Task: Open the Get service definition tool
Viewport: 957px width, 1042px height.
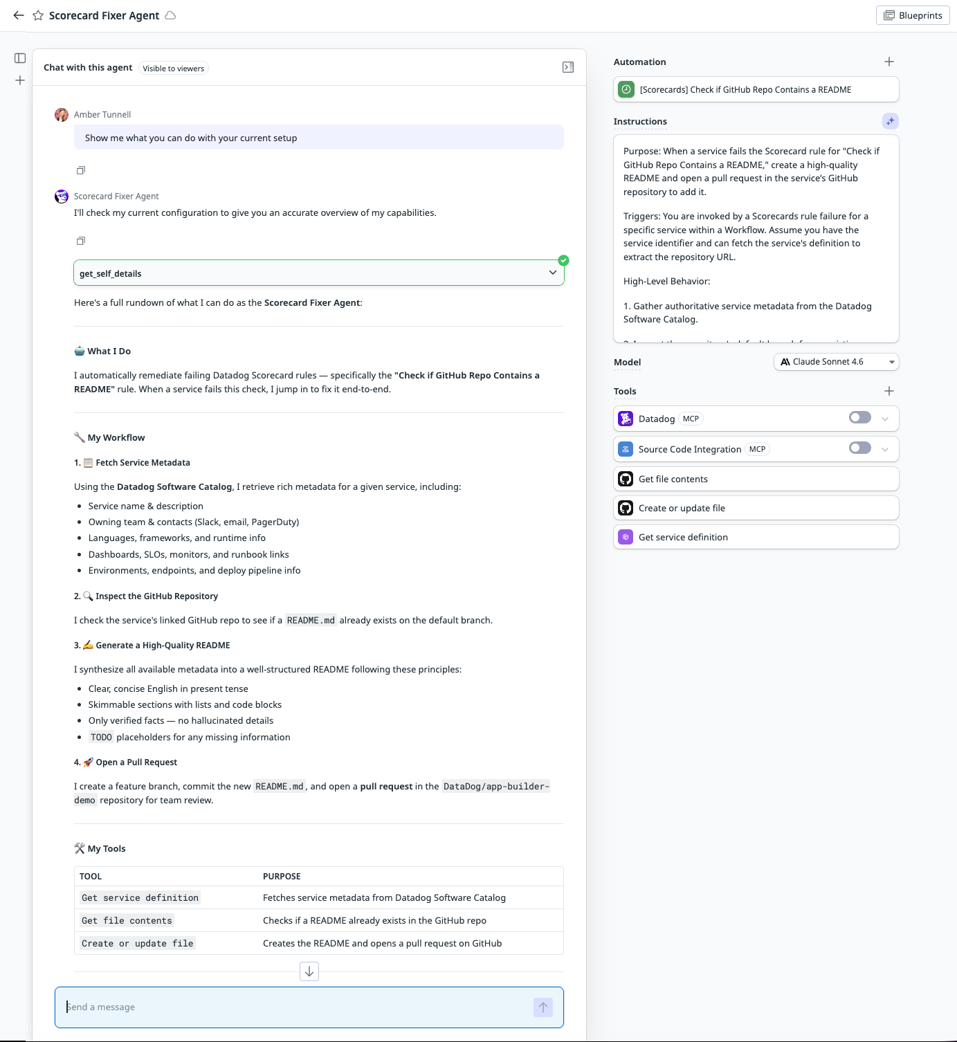Action: tap(756, 537)
